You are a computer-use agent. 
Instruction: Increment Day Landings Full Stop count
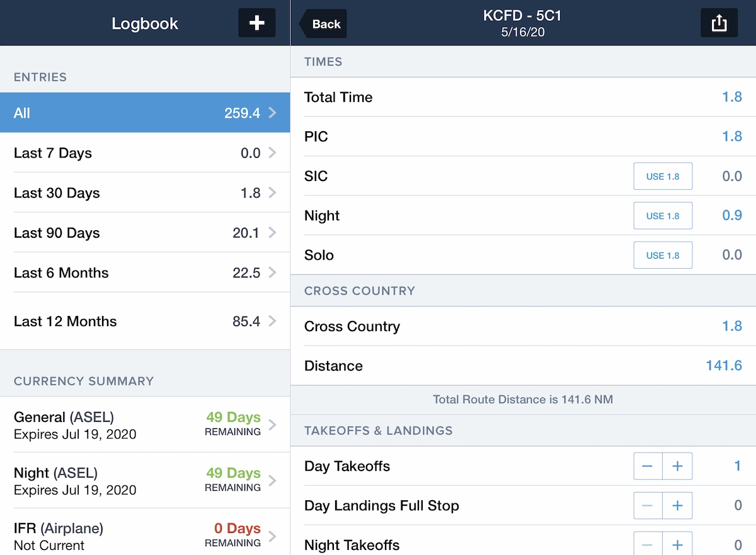tap(677, 506)
